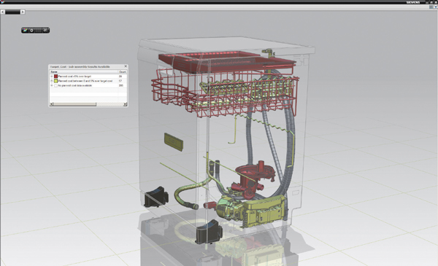
Task: Click the colorful visual report icon in floating toolbar
Action: 26,31
